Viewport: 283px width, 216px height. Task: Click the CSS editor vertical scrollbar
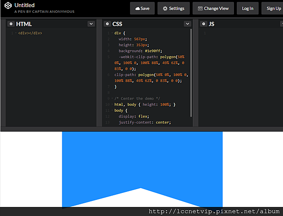tap(191, 73)
